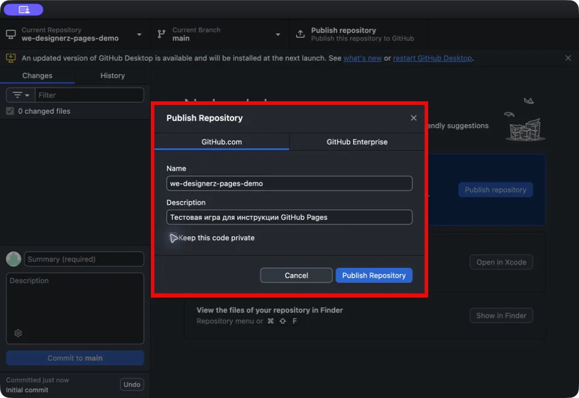Click the repository Name input field
This screenshot has height=398, width=579.
tap(289, 183)
